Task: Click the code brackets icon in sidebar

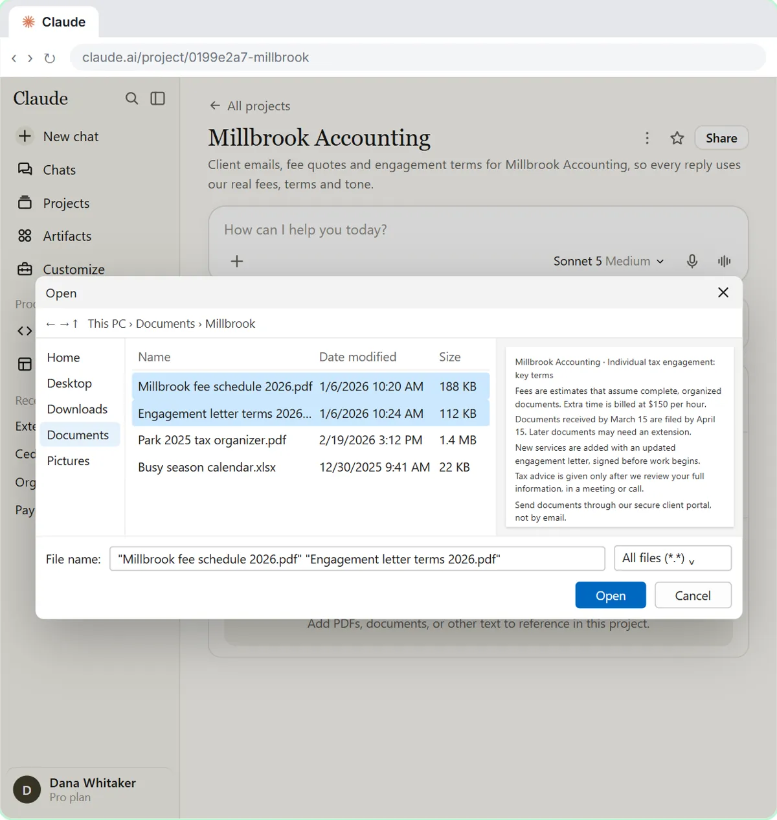Action: pyautogui.click(x=25, y=331)
